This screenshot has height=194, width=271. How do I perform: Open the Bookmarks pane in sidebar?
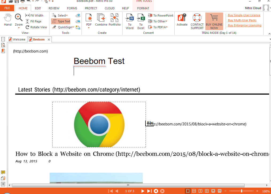3,51
